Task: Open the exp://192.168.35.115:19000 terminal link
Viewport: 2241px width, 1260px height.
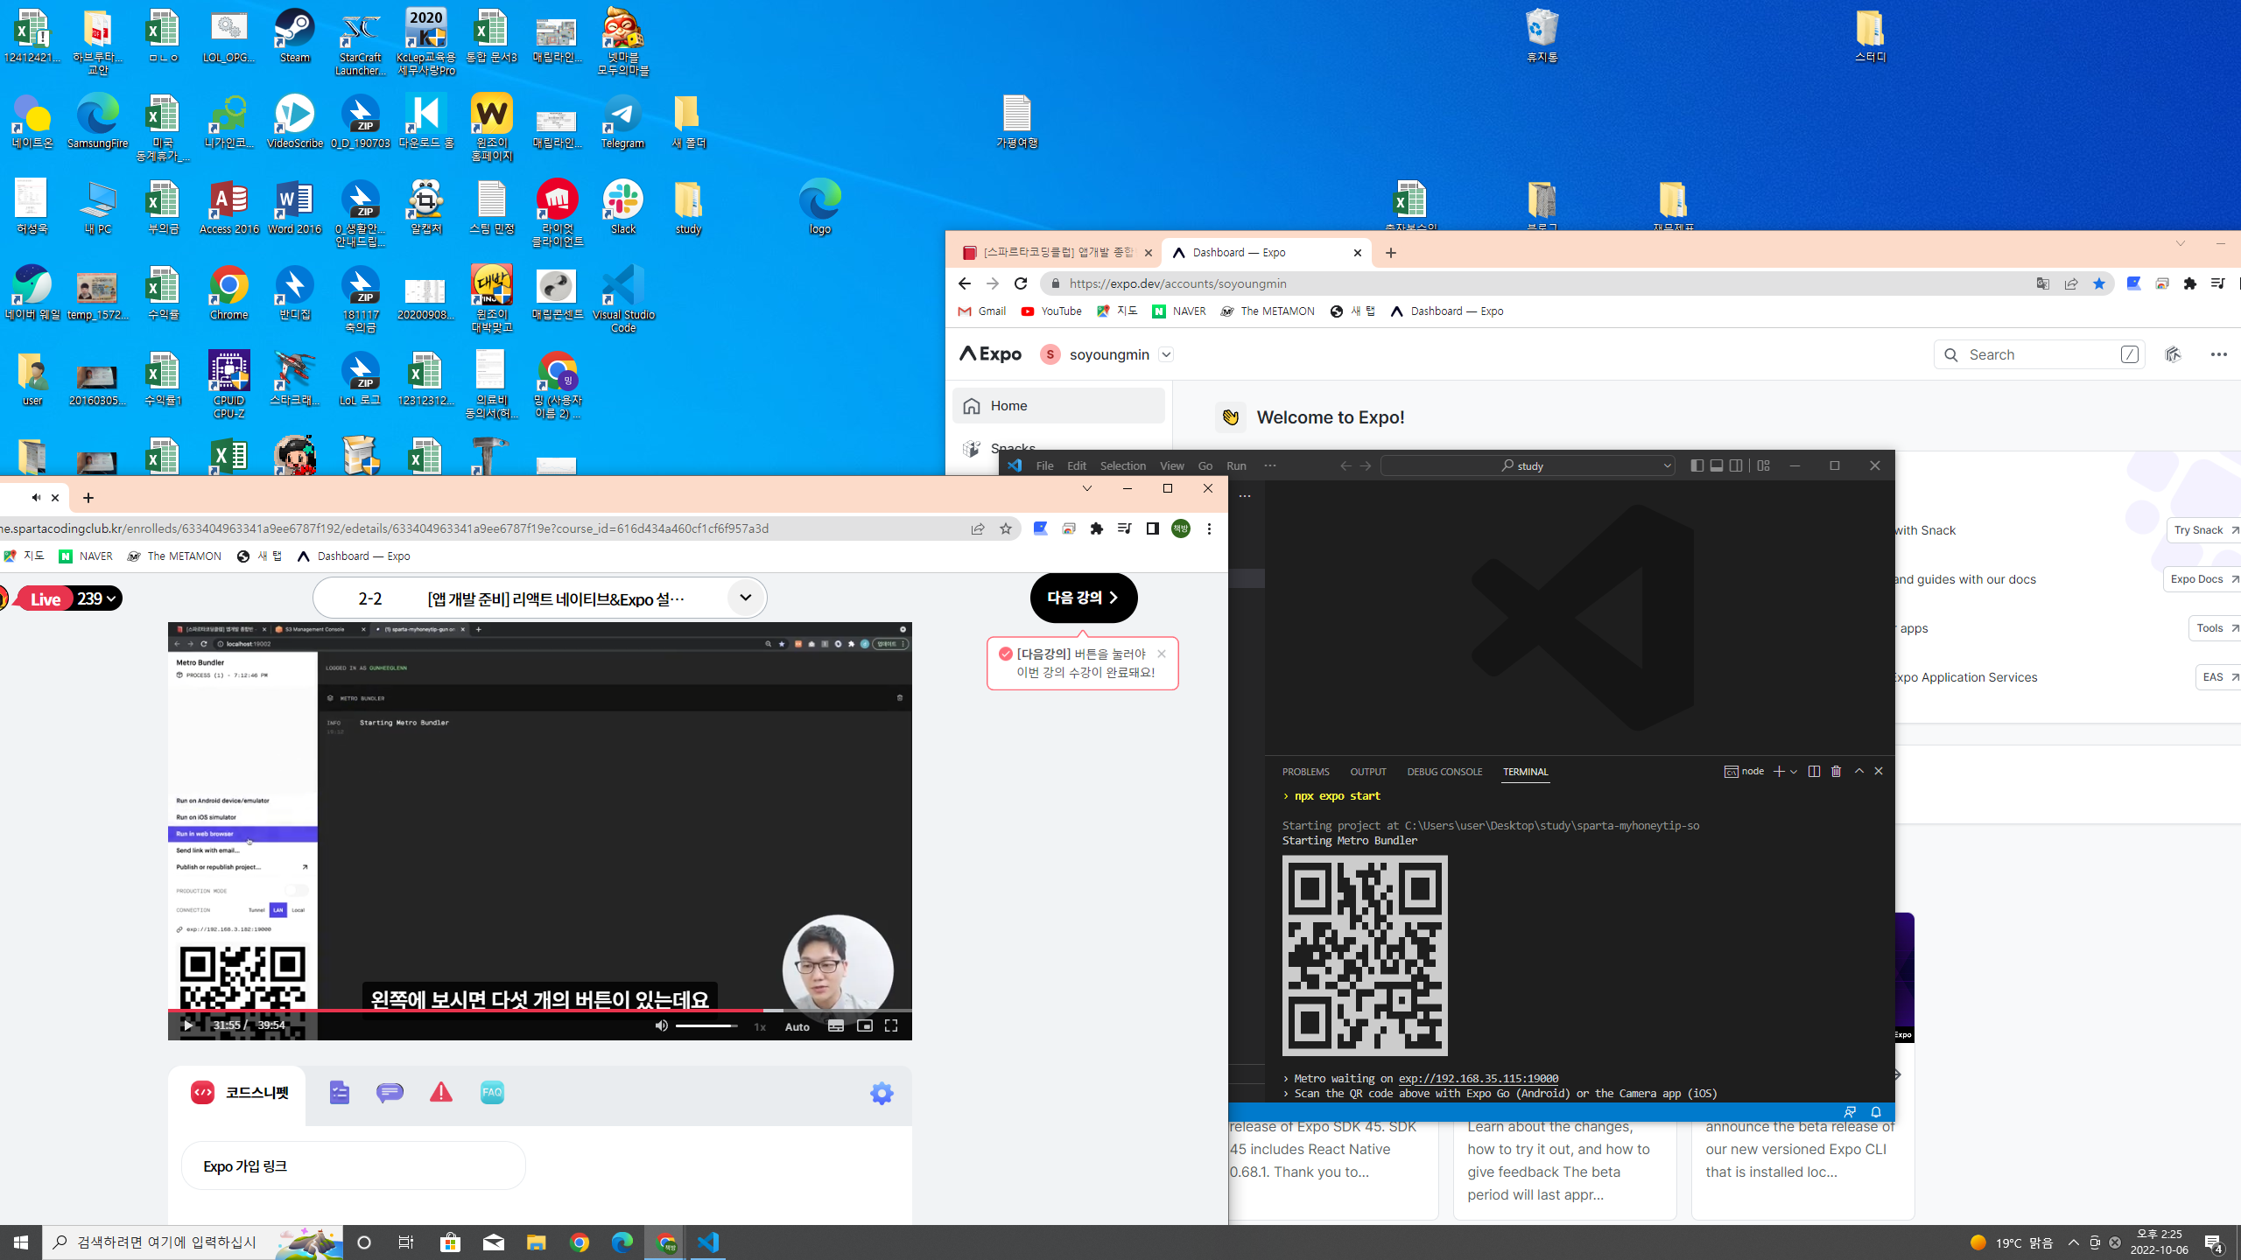Action: click(1478, 1079)
